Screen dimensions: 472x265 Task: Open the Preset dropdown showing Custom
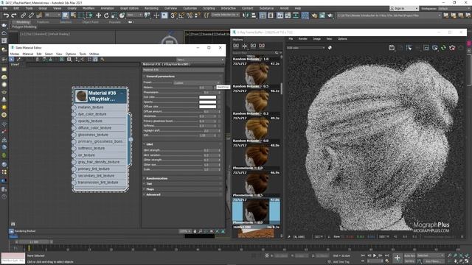pyautogui.click(x=197, y=83)
